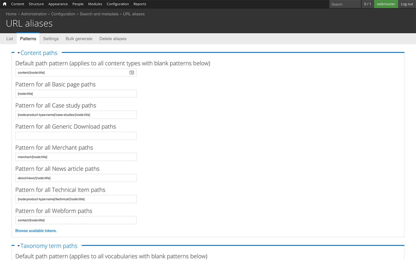The height and width of the screenshot is (260, 416).
Task: Click the Configuration breadcrumb link
Action: point(63,14)
